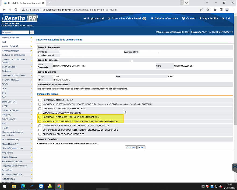Open Contato page
The height and width of the screenshot is (190, 237).
pyautogui.click(x=189, y=19)
